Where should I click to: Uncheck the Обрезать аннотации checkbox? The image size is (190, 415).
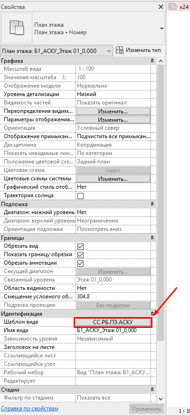pos(80,263)
